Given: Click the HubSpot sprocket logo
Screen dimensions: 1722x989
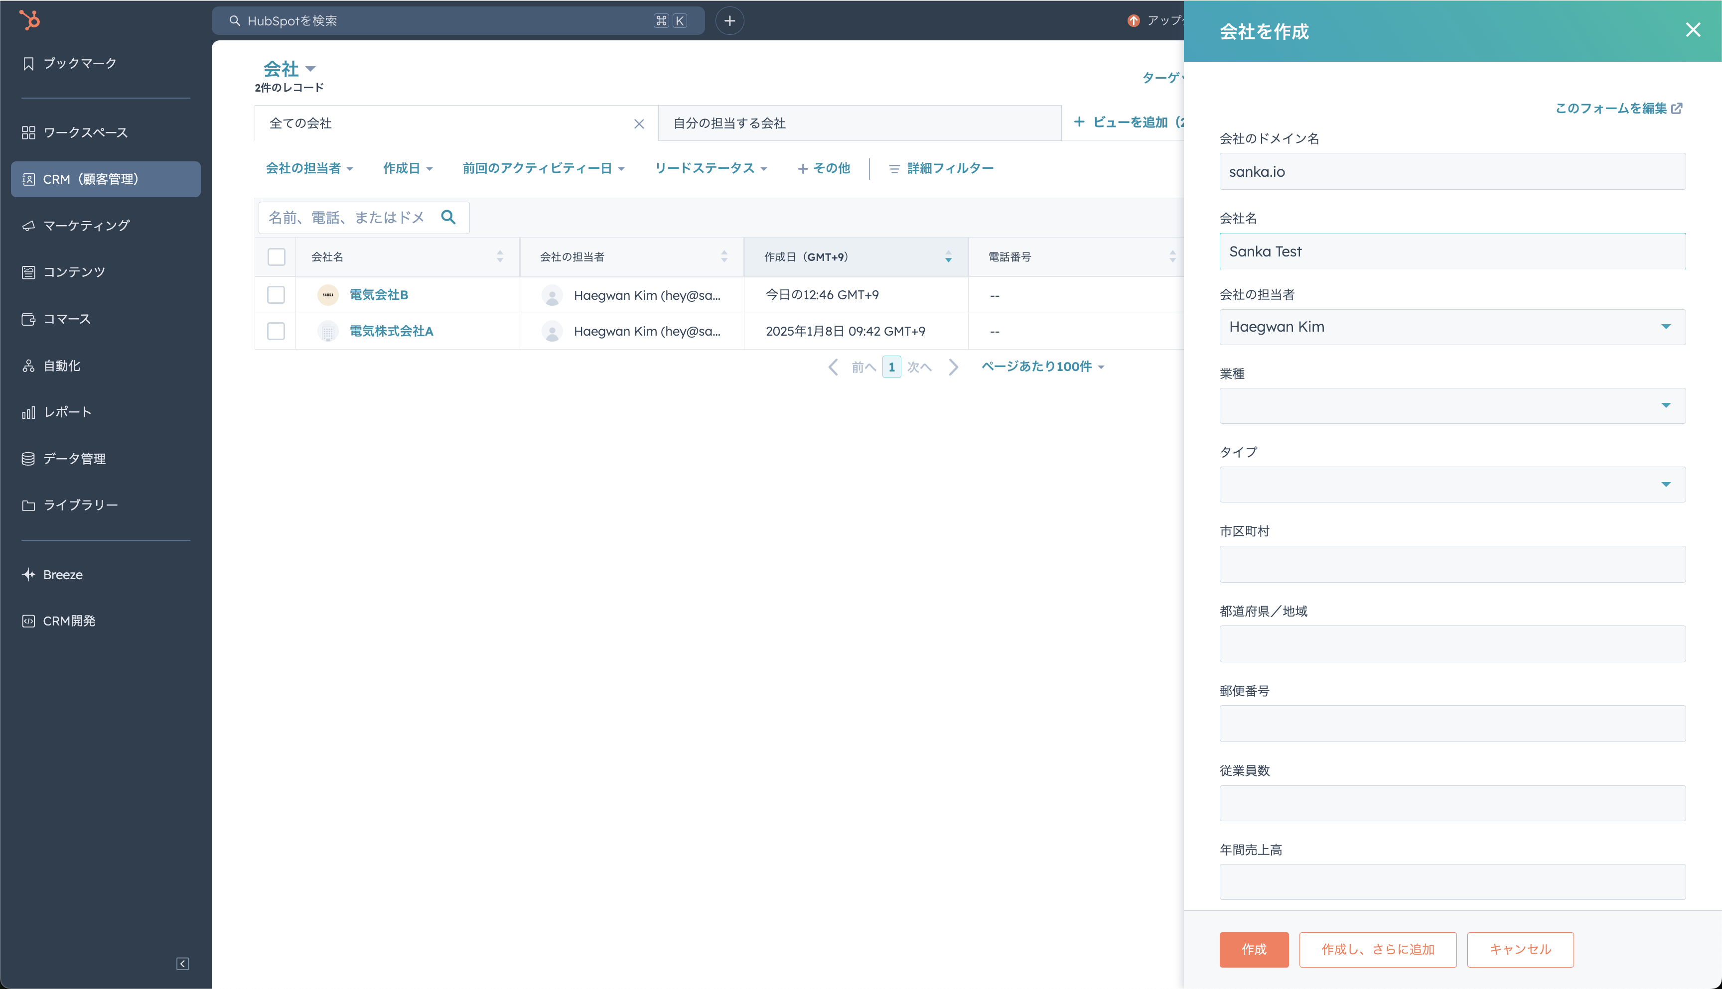Looking at the screenshot, I should (29, 20).
